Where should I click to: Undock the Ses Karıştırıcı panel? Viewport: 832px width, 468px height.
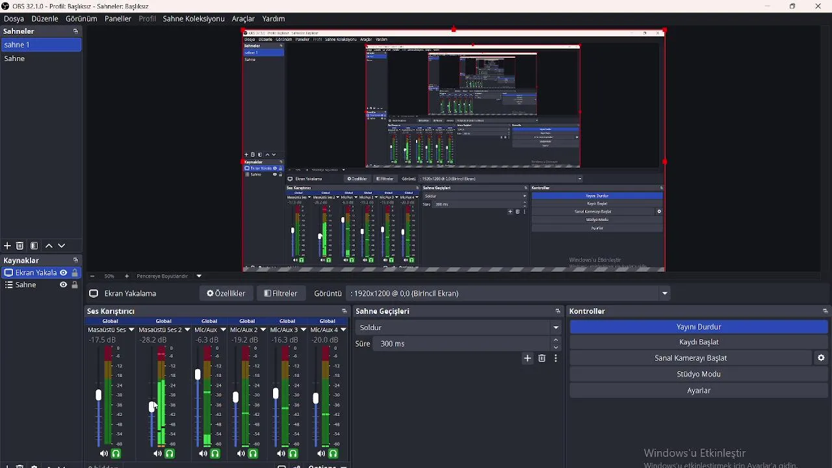click(344, 311)
